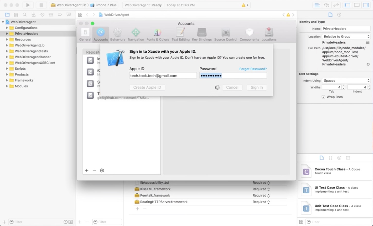Open Fonts & Colors preferences tab
The width and height of the screenshot is (373, 226).
pos(158,34)
